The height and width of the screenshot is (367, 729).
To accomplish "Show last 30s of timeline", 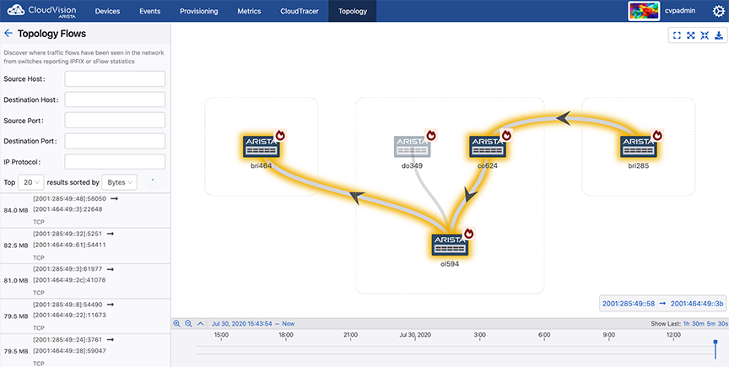I will pyautogui.click(x=722, y=324).
